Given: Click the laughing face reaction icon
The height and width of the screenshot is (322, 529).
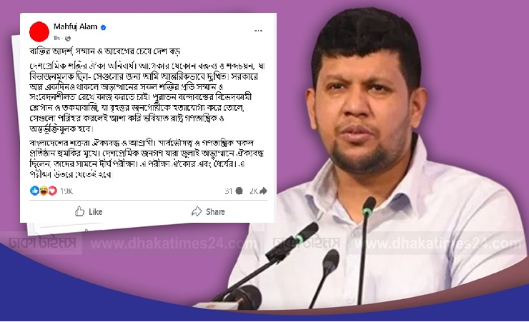Looking at the screenshot, I should [44, 191].
